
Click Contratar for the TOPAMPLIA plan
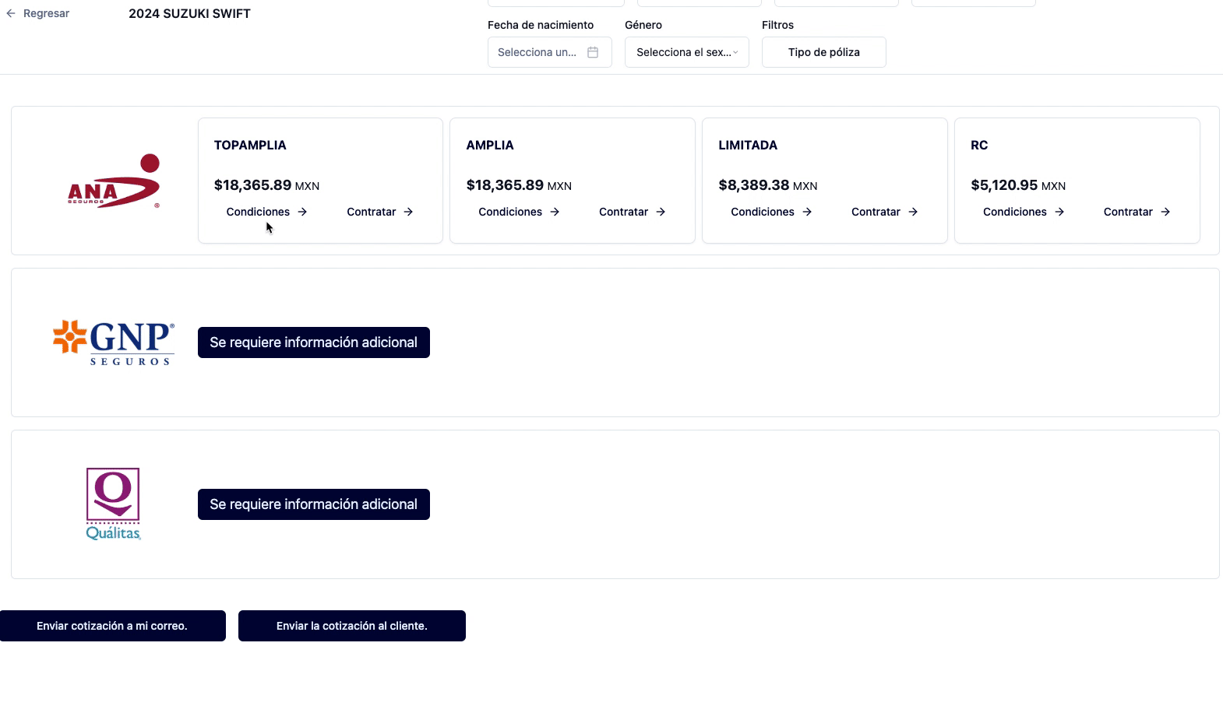click(x=380, y=212)
